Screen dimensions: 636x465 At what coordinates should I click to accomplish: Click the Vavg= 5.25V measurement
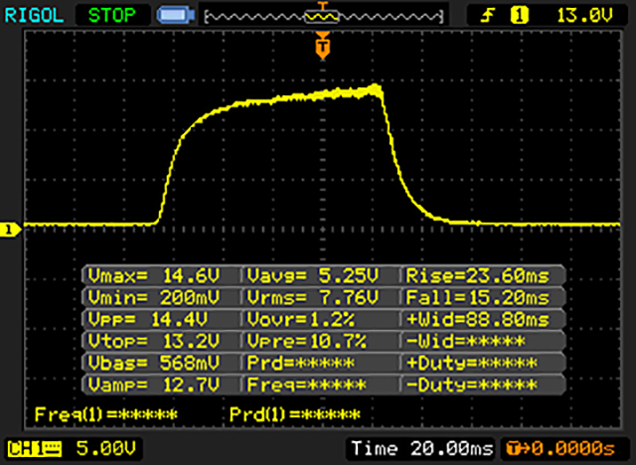click(313, 276)
